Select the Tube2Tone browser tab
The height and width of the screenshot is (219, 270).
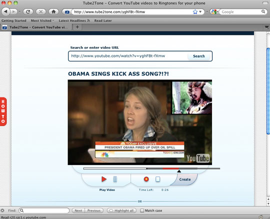click(36, 27)
